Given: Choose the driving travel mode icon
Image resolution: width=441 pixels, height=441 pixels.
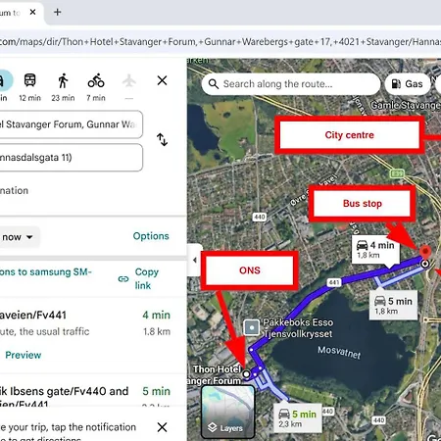Looking at the screenshot, I should click(3, 80).
